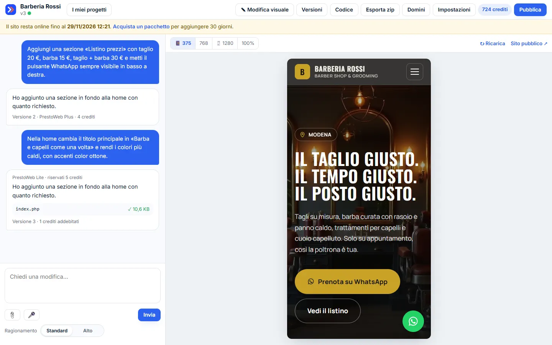Open the index.php file row

click(82, 209)
